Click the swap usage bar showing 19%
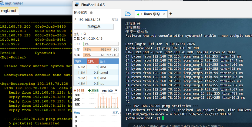The height and width of the screenshot is (127, 252). coord(101,55)
